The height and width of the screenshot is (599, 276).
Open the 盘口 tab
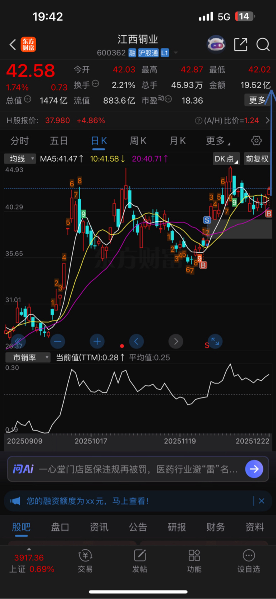[60, 527]
